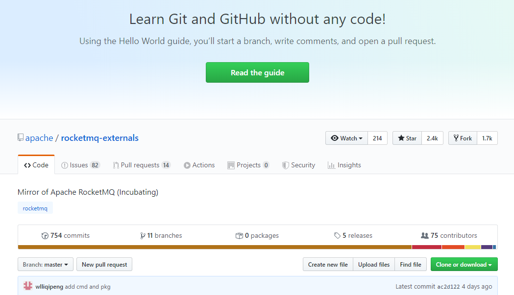Image resolution: width=514 pixels, height=295 pixels.
Task: Click the Actions play icon
Action: click(x=187, y=165)
